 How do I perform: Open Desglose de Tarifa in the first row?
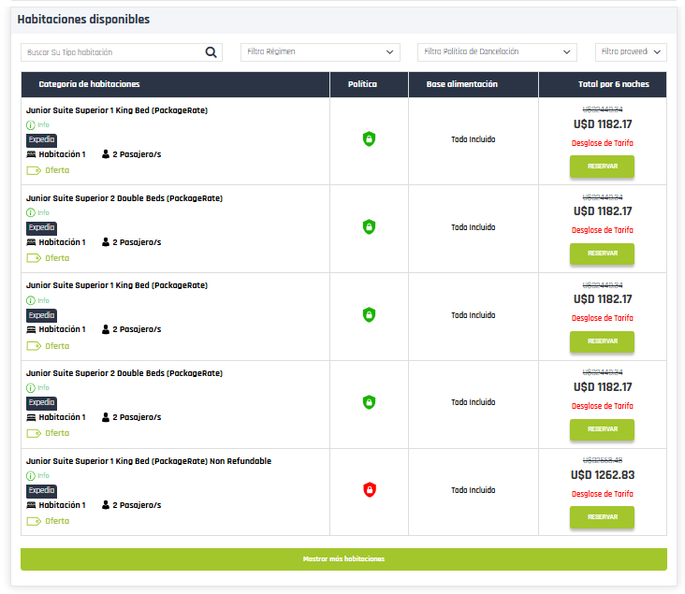click(x=603, y=143)
